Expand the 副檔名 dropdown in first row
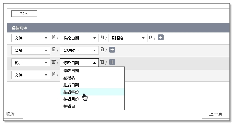This screenshot has width=233, height=124. (x=128, y=38)
